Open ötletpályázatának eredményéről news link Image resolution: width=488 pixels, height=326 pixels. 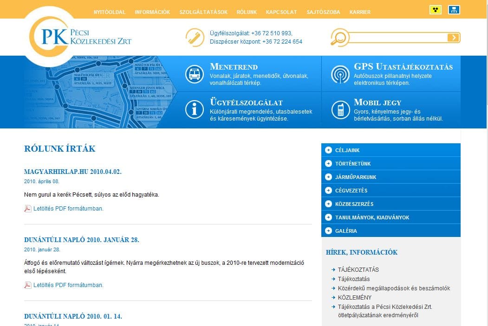[385, 311]
